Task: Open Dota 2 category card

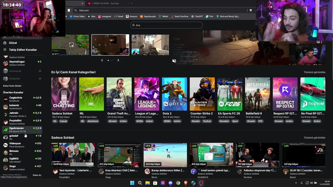Action: coord(174,94)
